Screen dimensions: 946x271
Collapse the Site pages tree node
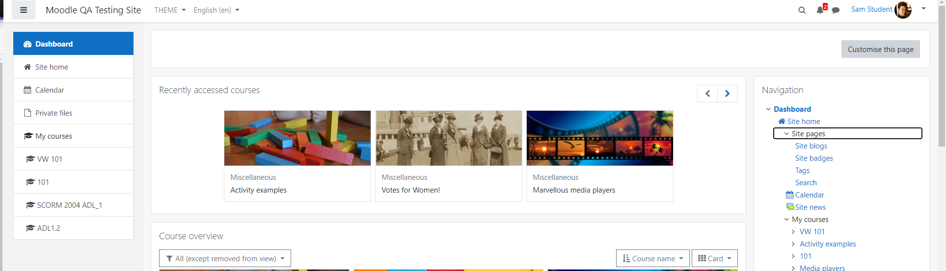coord(786,134)
